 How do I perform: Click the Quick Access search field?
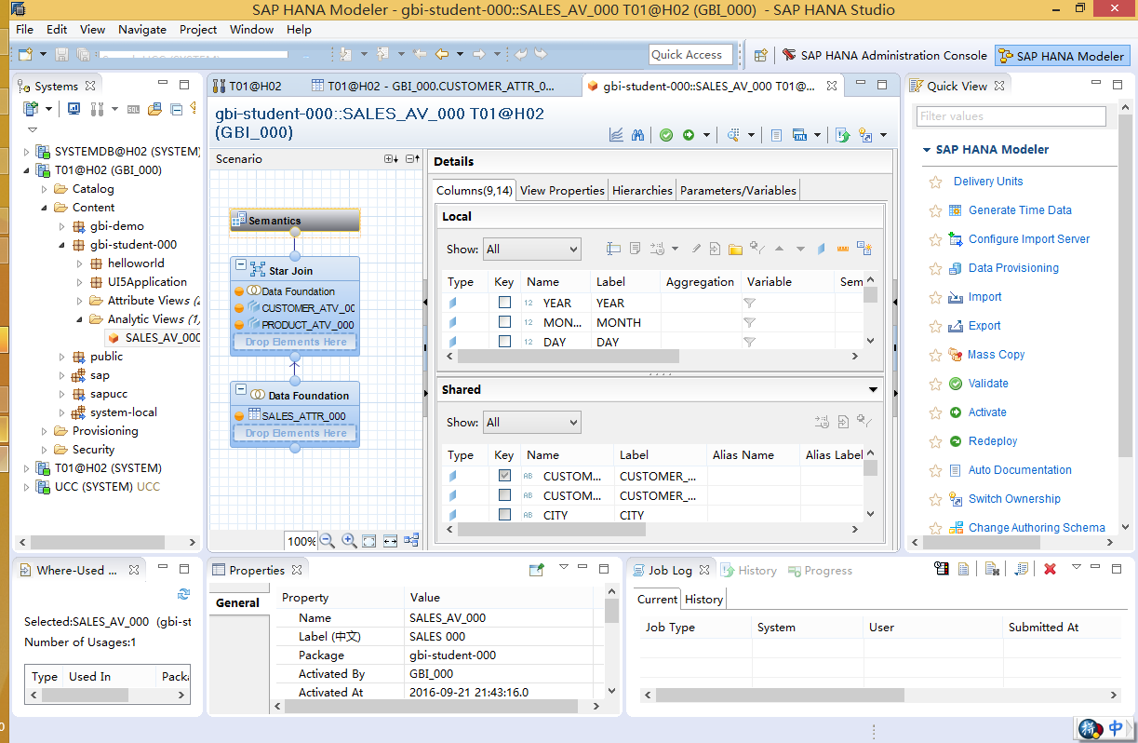(691, 55)
